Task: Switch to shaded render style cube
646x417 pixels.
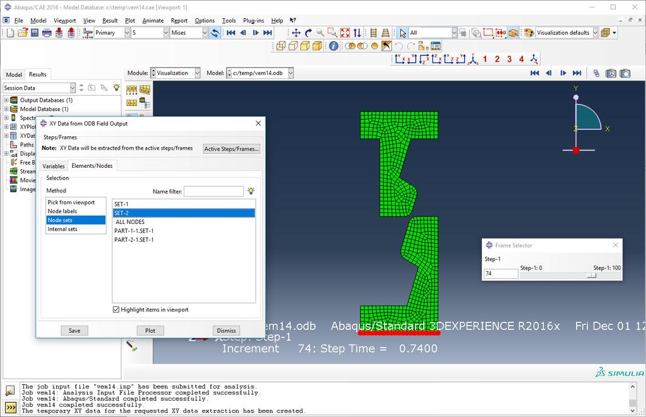Action: pos(317,45)
